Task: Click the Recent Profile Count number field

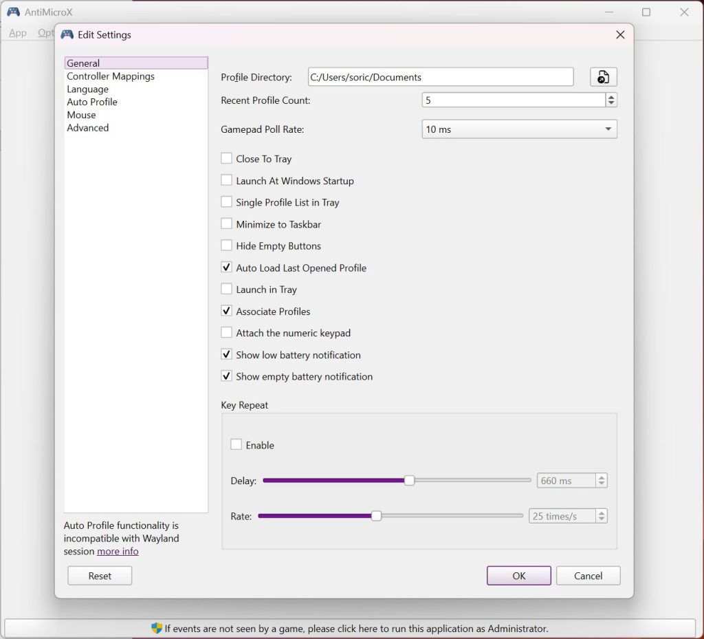Action: pyautogui.click(x=514, y=100)
